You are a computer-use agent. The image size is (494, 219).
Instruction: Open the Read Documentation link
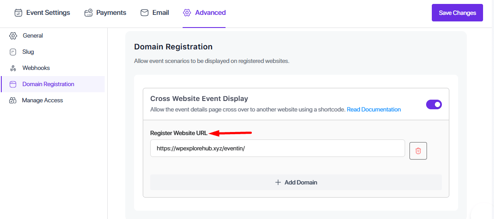click(374, 109)
